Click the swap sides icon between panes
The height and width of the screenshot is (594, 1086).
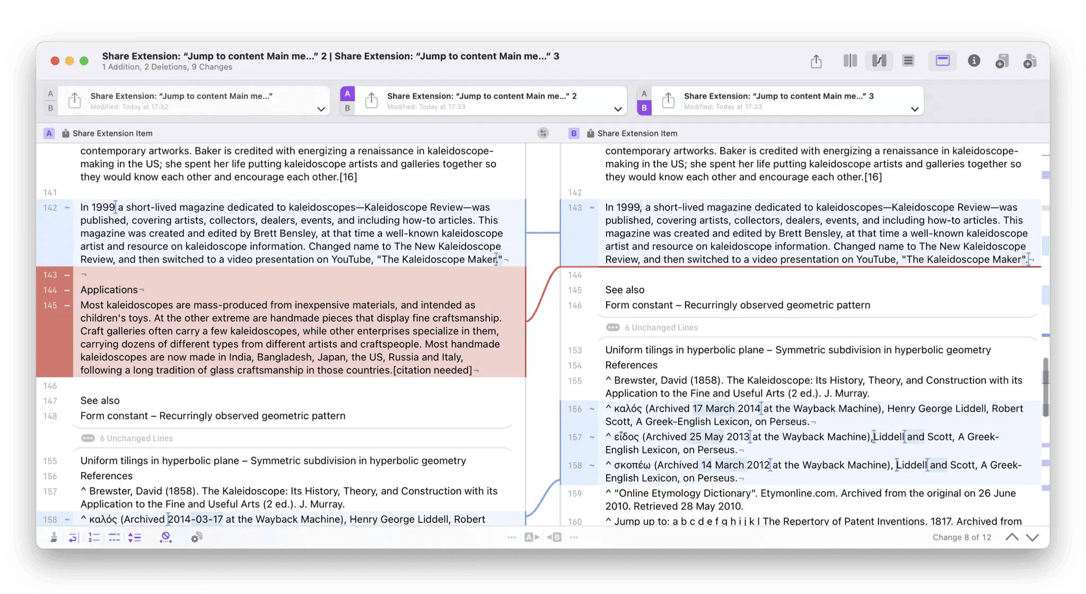point(542,133)
